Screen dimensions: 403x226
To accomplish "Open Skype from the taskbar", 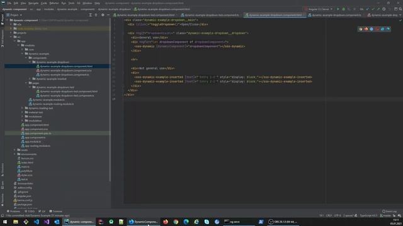I will pos(207,222).
